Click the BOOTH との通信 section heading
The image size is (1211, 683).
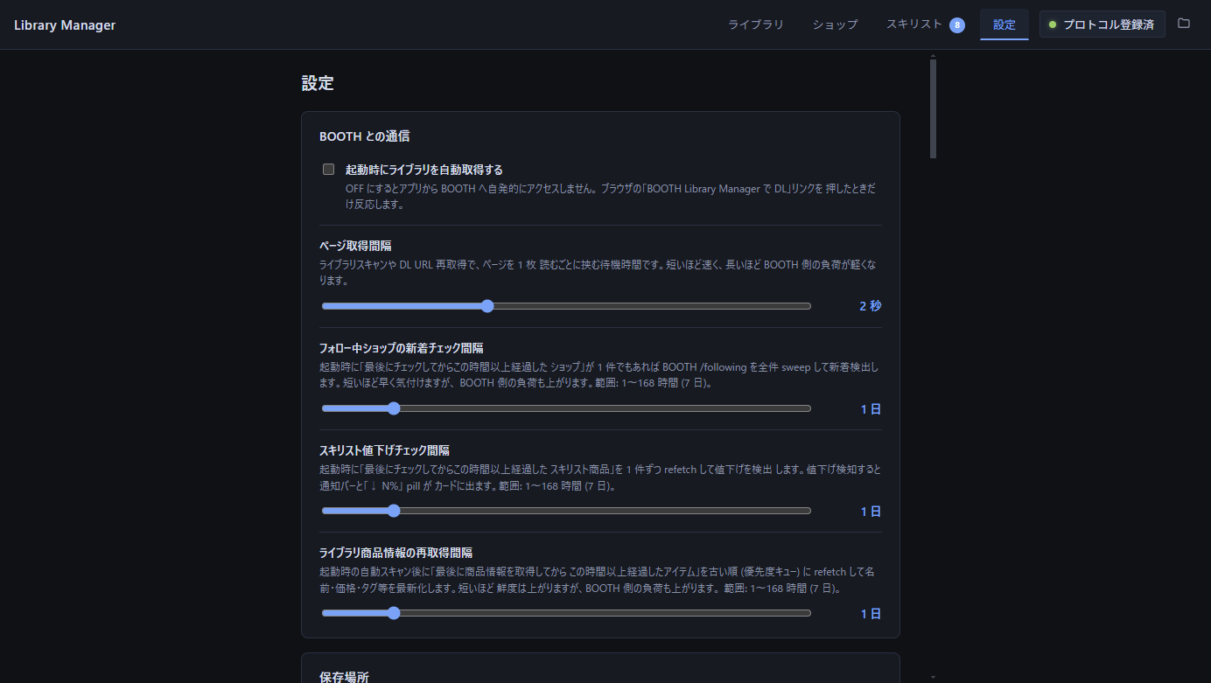pos(364,136)
